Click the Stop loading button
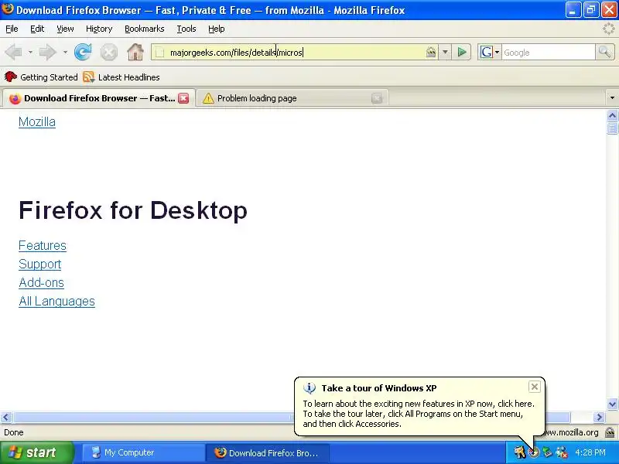Viewport: 619px width, 464px height. click(x=108, y=52)
